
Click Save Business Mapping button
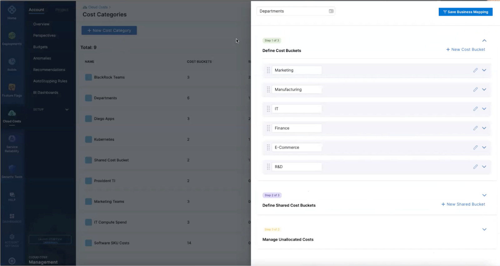466,12
